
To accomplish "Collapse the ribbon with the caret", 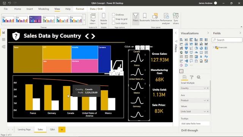I will 241,27.
